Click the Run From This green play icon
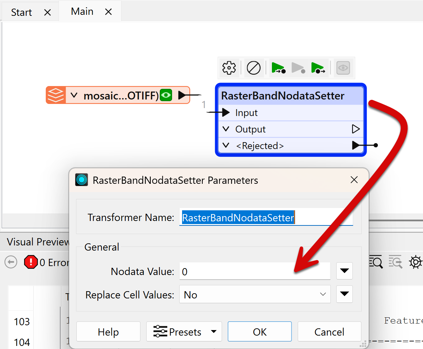Screen dimensions: 423x349 click(318, 68)
